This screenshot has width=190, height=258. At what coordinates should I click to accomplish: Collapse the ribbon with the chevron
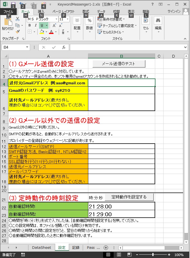click(x=185, y=39)
